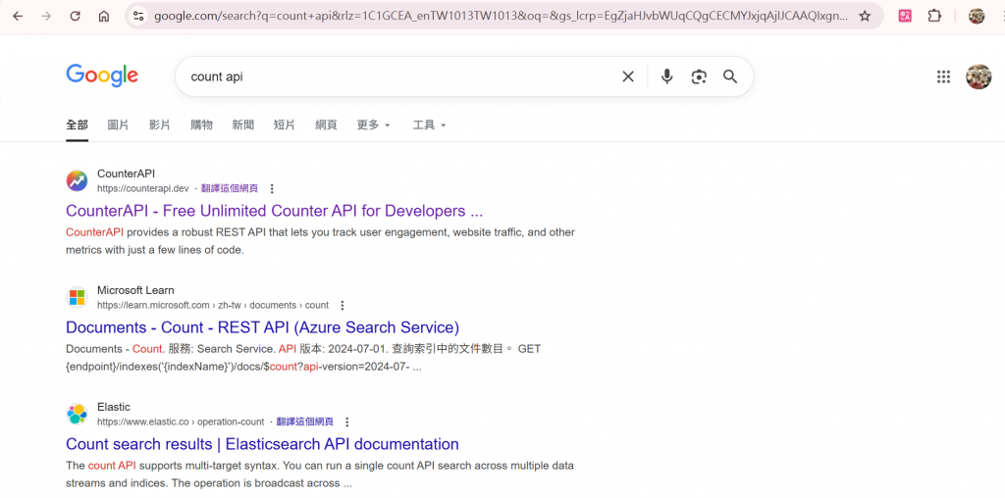Viewport: 1005px width, 498px height.
Task: Open the CounterAPI Free Unlimited Counter API link
Action: click(275, 211)
